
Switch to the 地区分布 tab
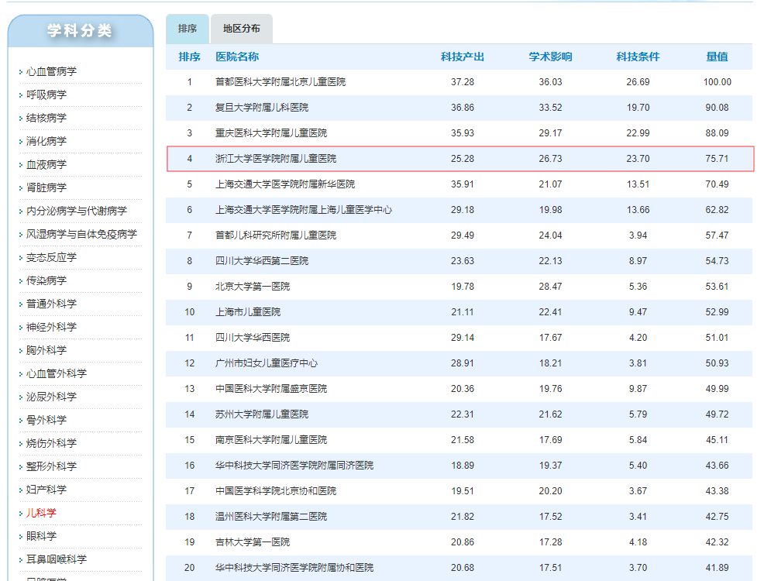click(x=242, y=29)
